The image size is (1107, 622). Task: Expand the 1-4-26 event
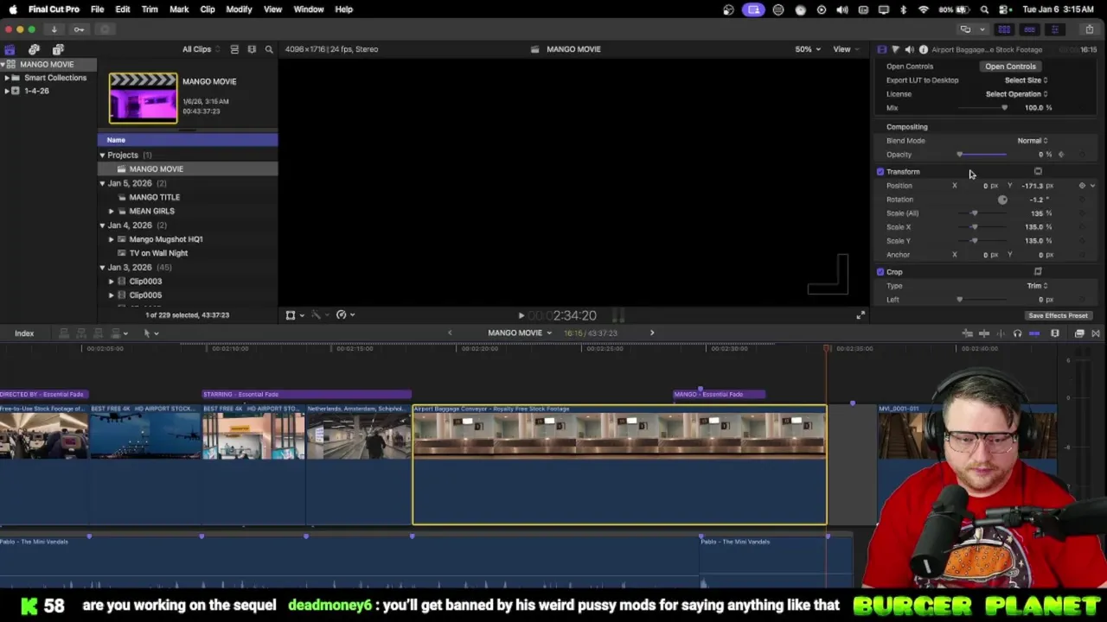(x=7, y=91)
